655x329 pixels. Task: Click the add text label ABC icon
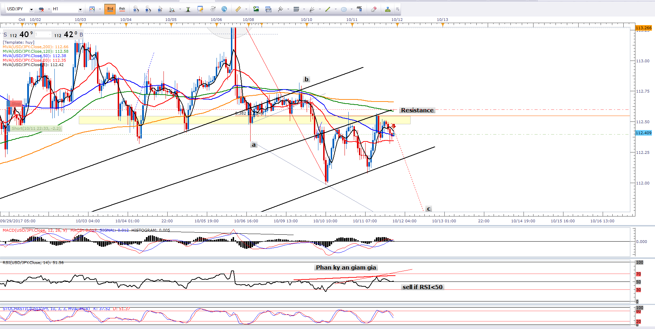[x=359, y=9]
